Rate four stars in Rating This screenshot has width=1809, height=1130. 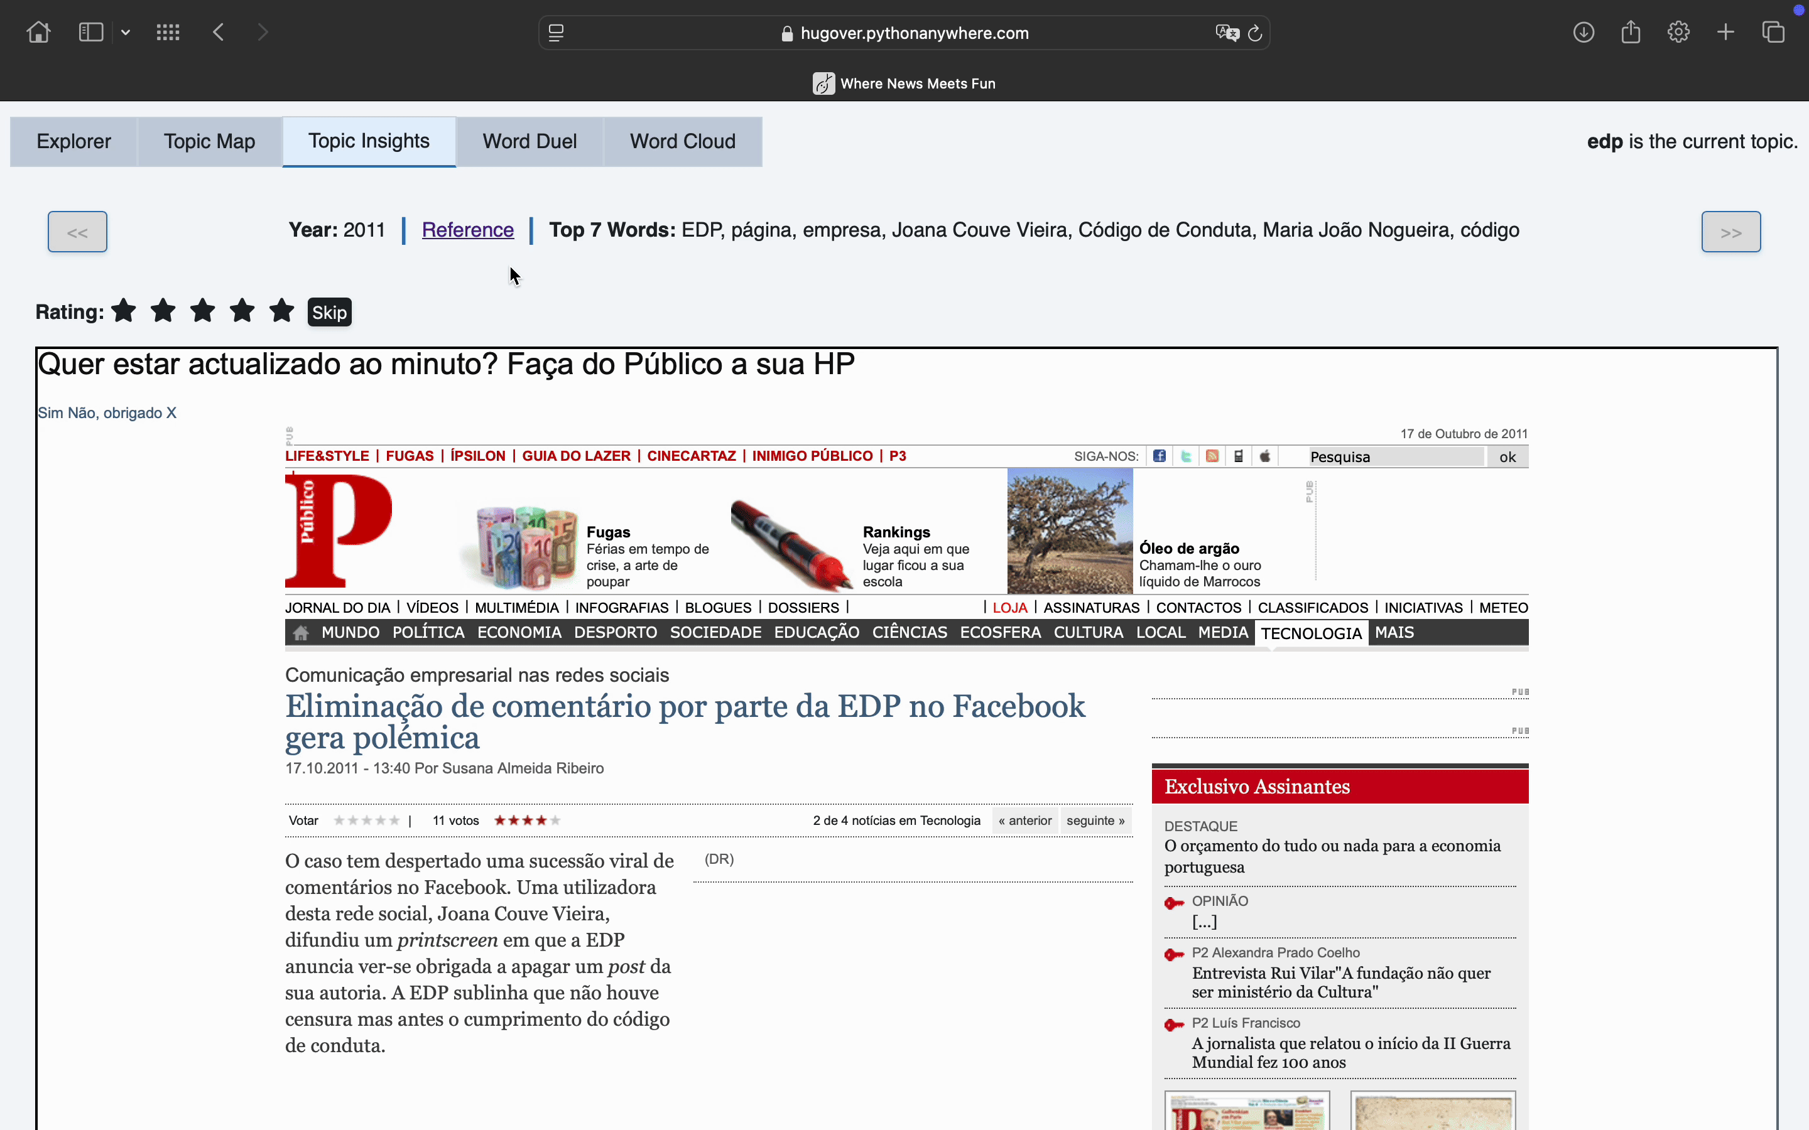click(242, 311)
